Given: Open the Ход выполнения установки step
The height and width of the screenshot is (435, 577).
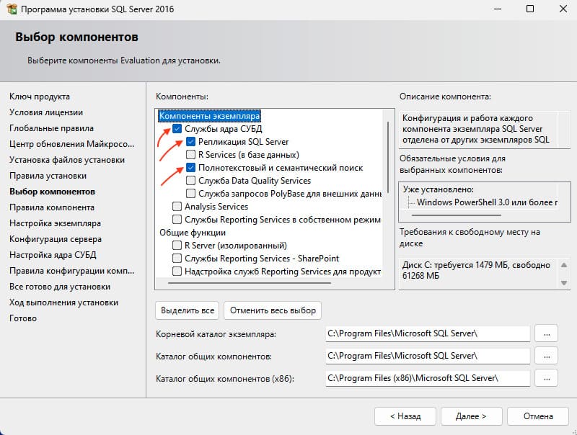Looking at the screenshot, I should (x=63, y=302).
